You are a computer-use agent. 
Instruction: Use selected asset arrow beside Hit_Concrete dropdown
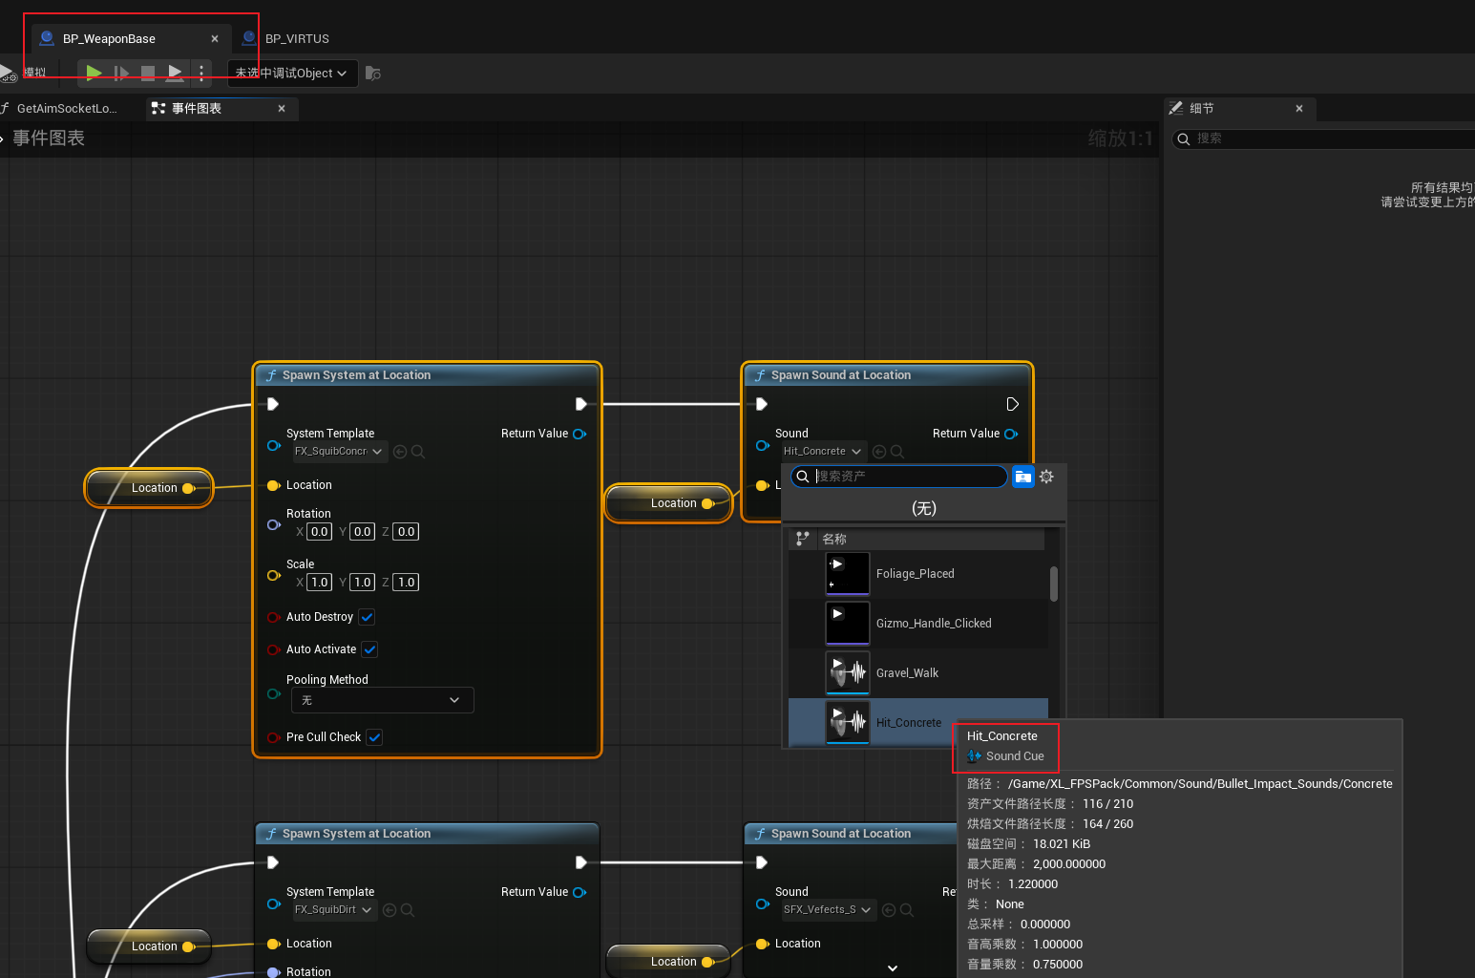pos(879,452)
